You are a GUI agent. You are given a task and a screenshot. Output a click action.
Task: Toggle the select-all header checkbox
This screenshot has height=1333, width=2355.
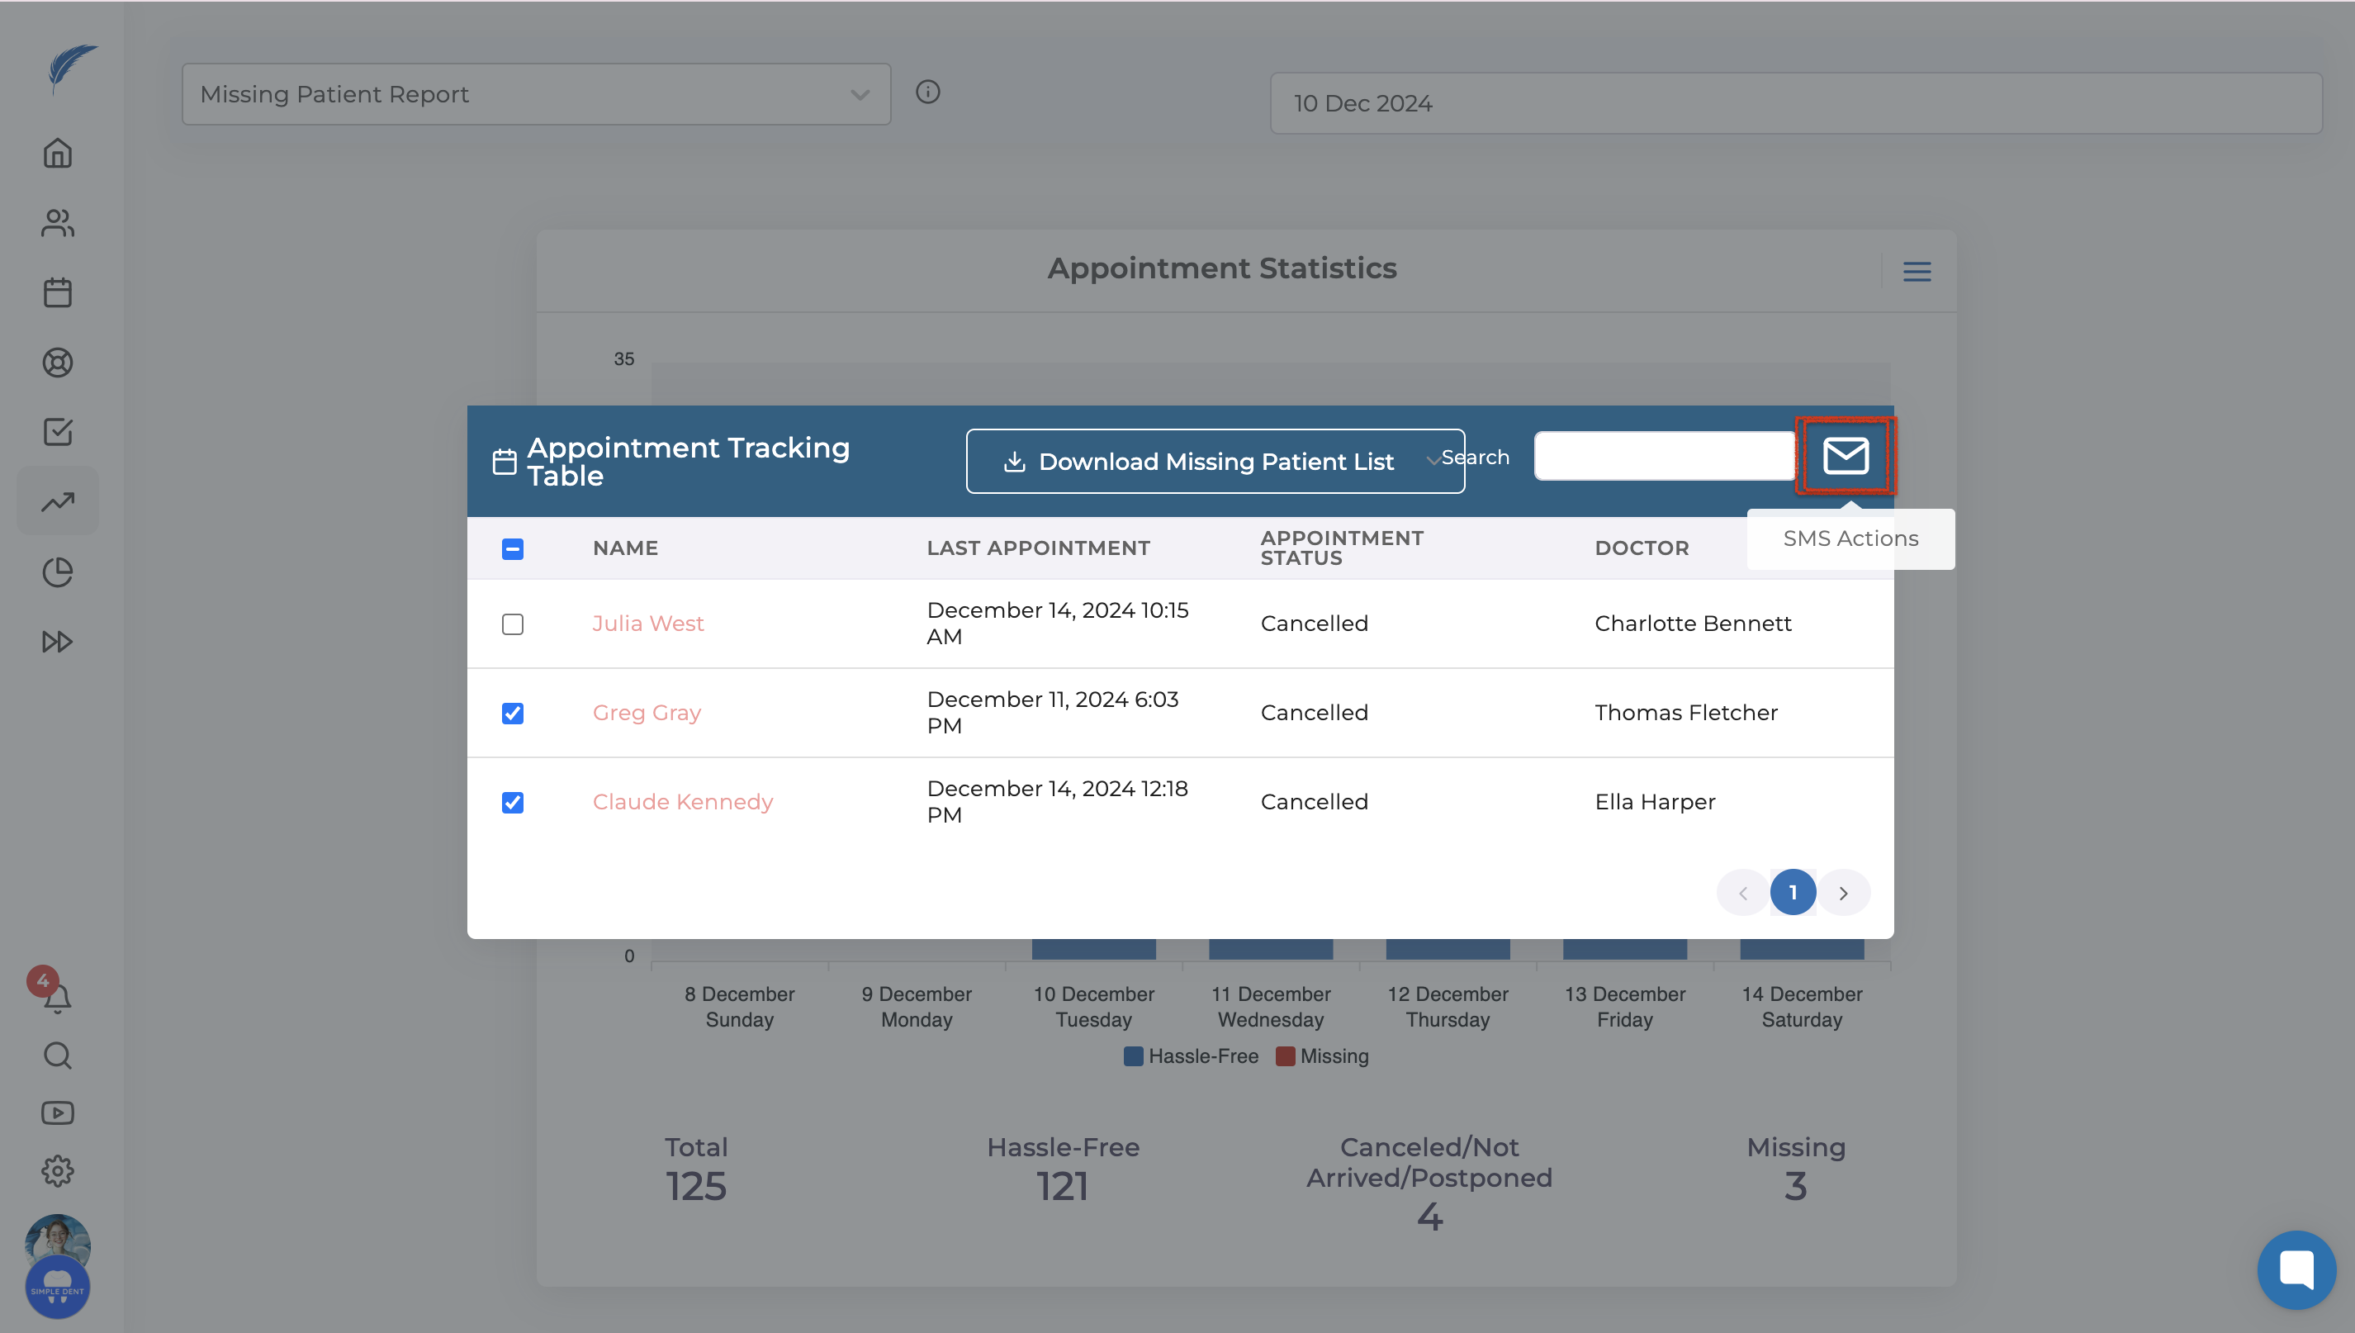pos(513,549)
